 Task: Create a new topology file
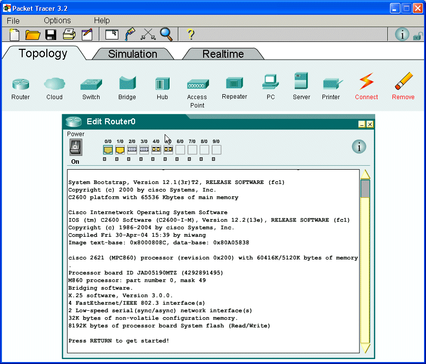(x=14, y=35)
